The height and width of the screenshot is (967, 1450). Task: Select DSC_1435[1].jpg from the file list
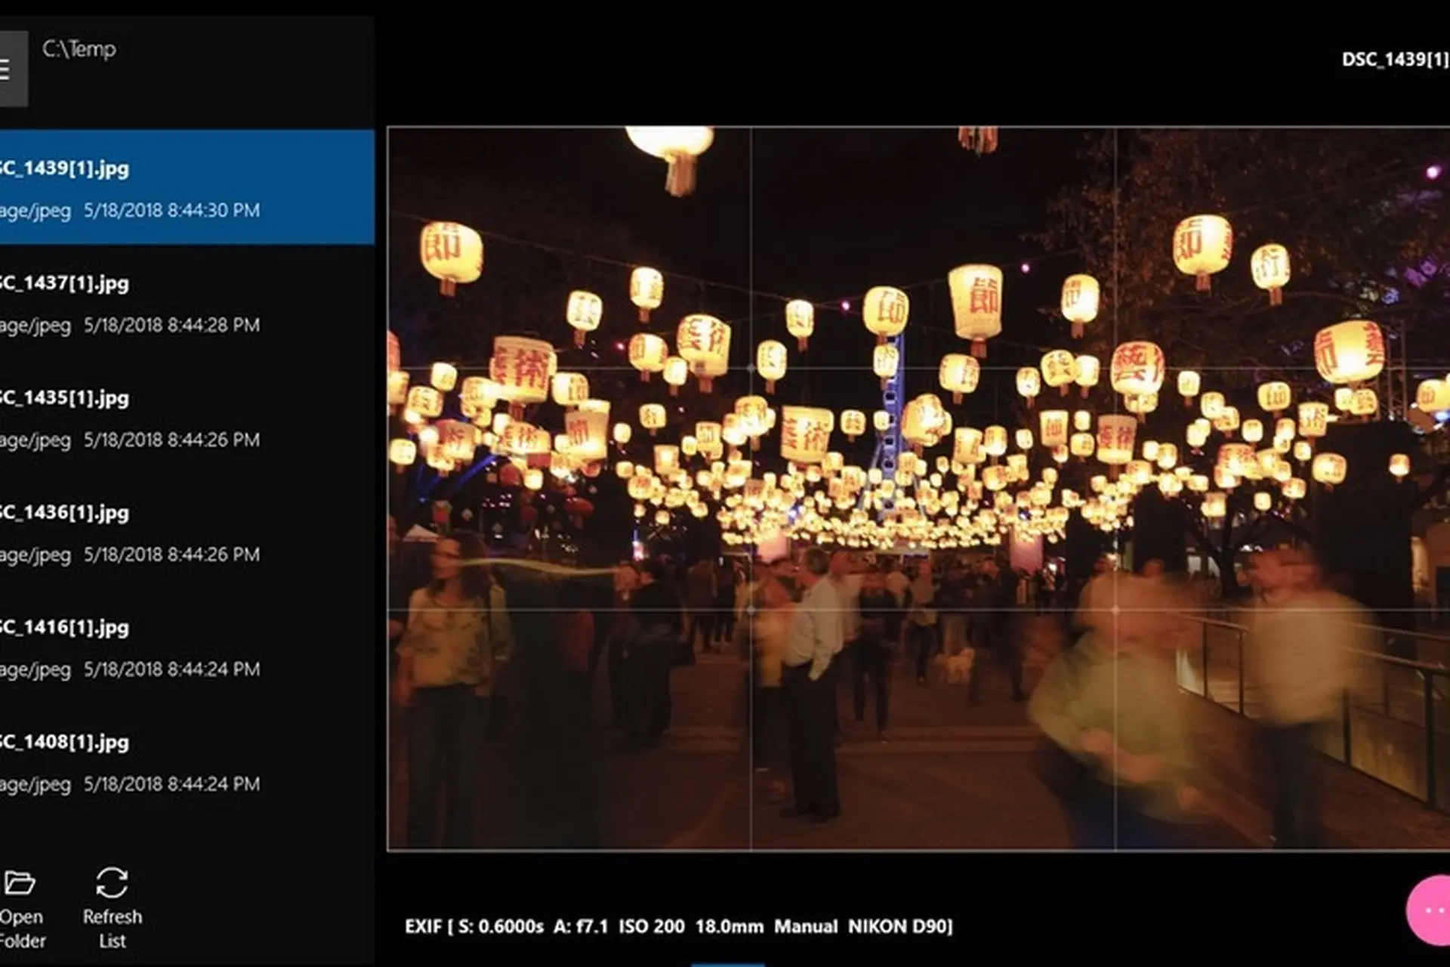[113, 417]
